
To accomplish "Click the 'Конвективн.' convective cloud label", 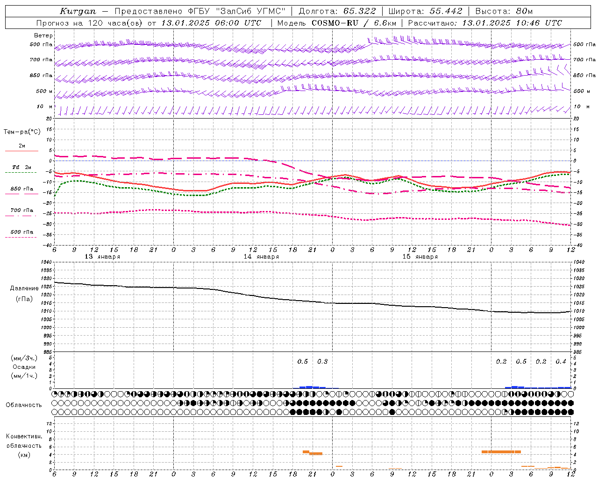I will [24, 436].
